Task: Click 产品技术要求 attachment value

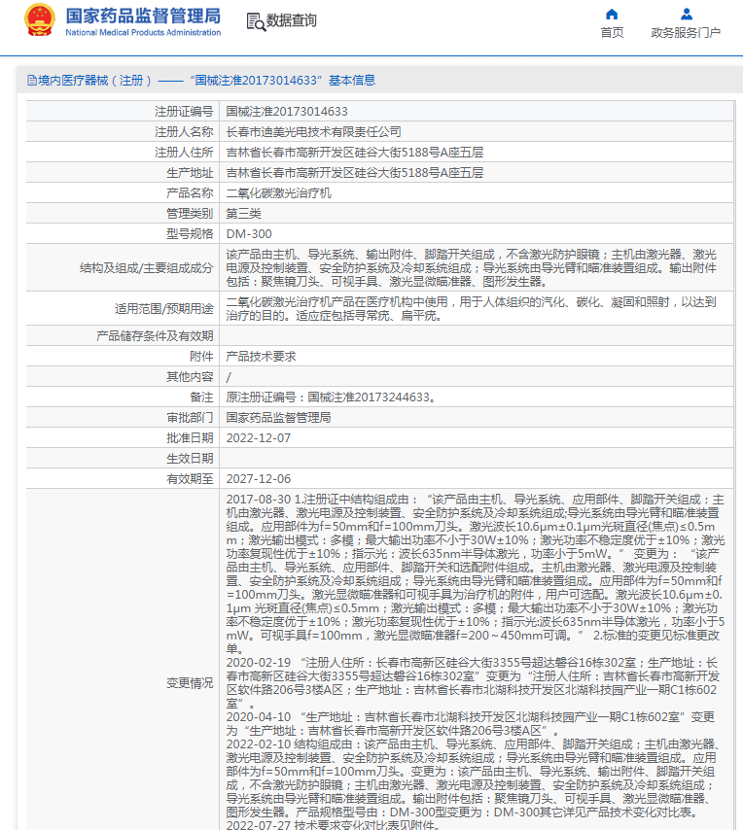Action: tap(261, 357)
